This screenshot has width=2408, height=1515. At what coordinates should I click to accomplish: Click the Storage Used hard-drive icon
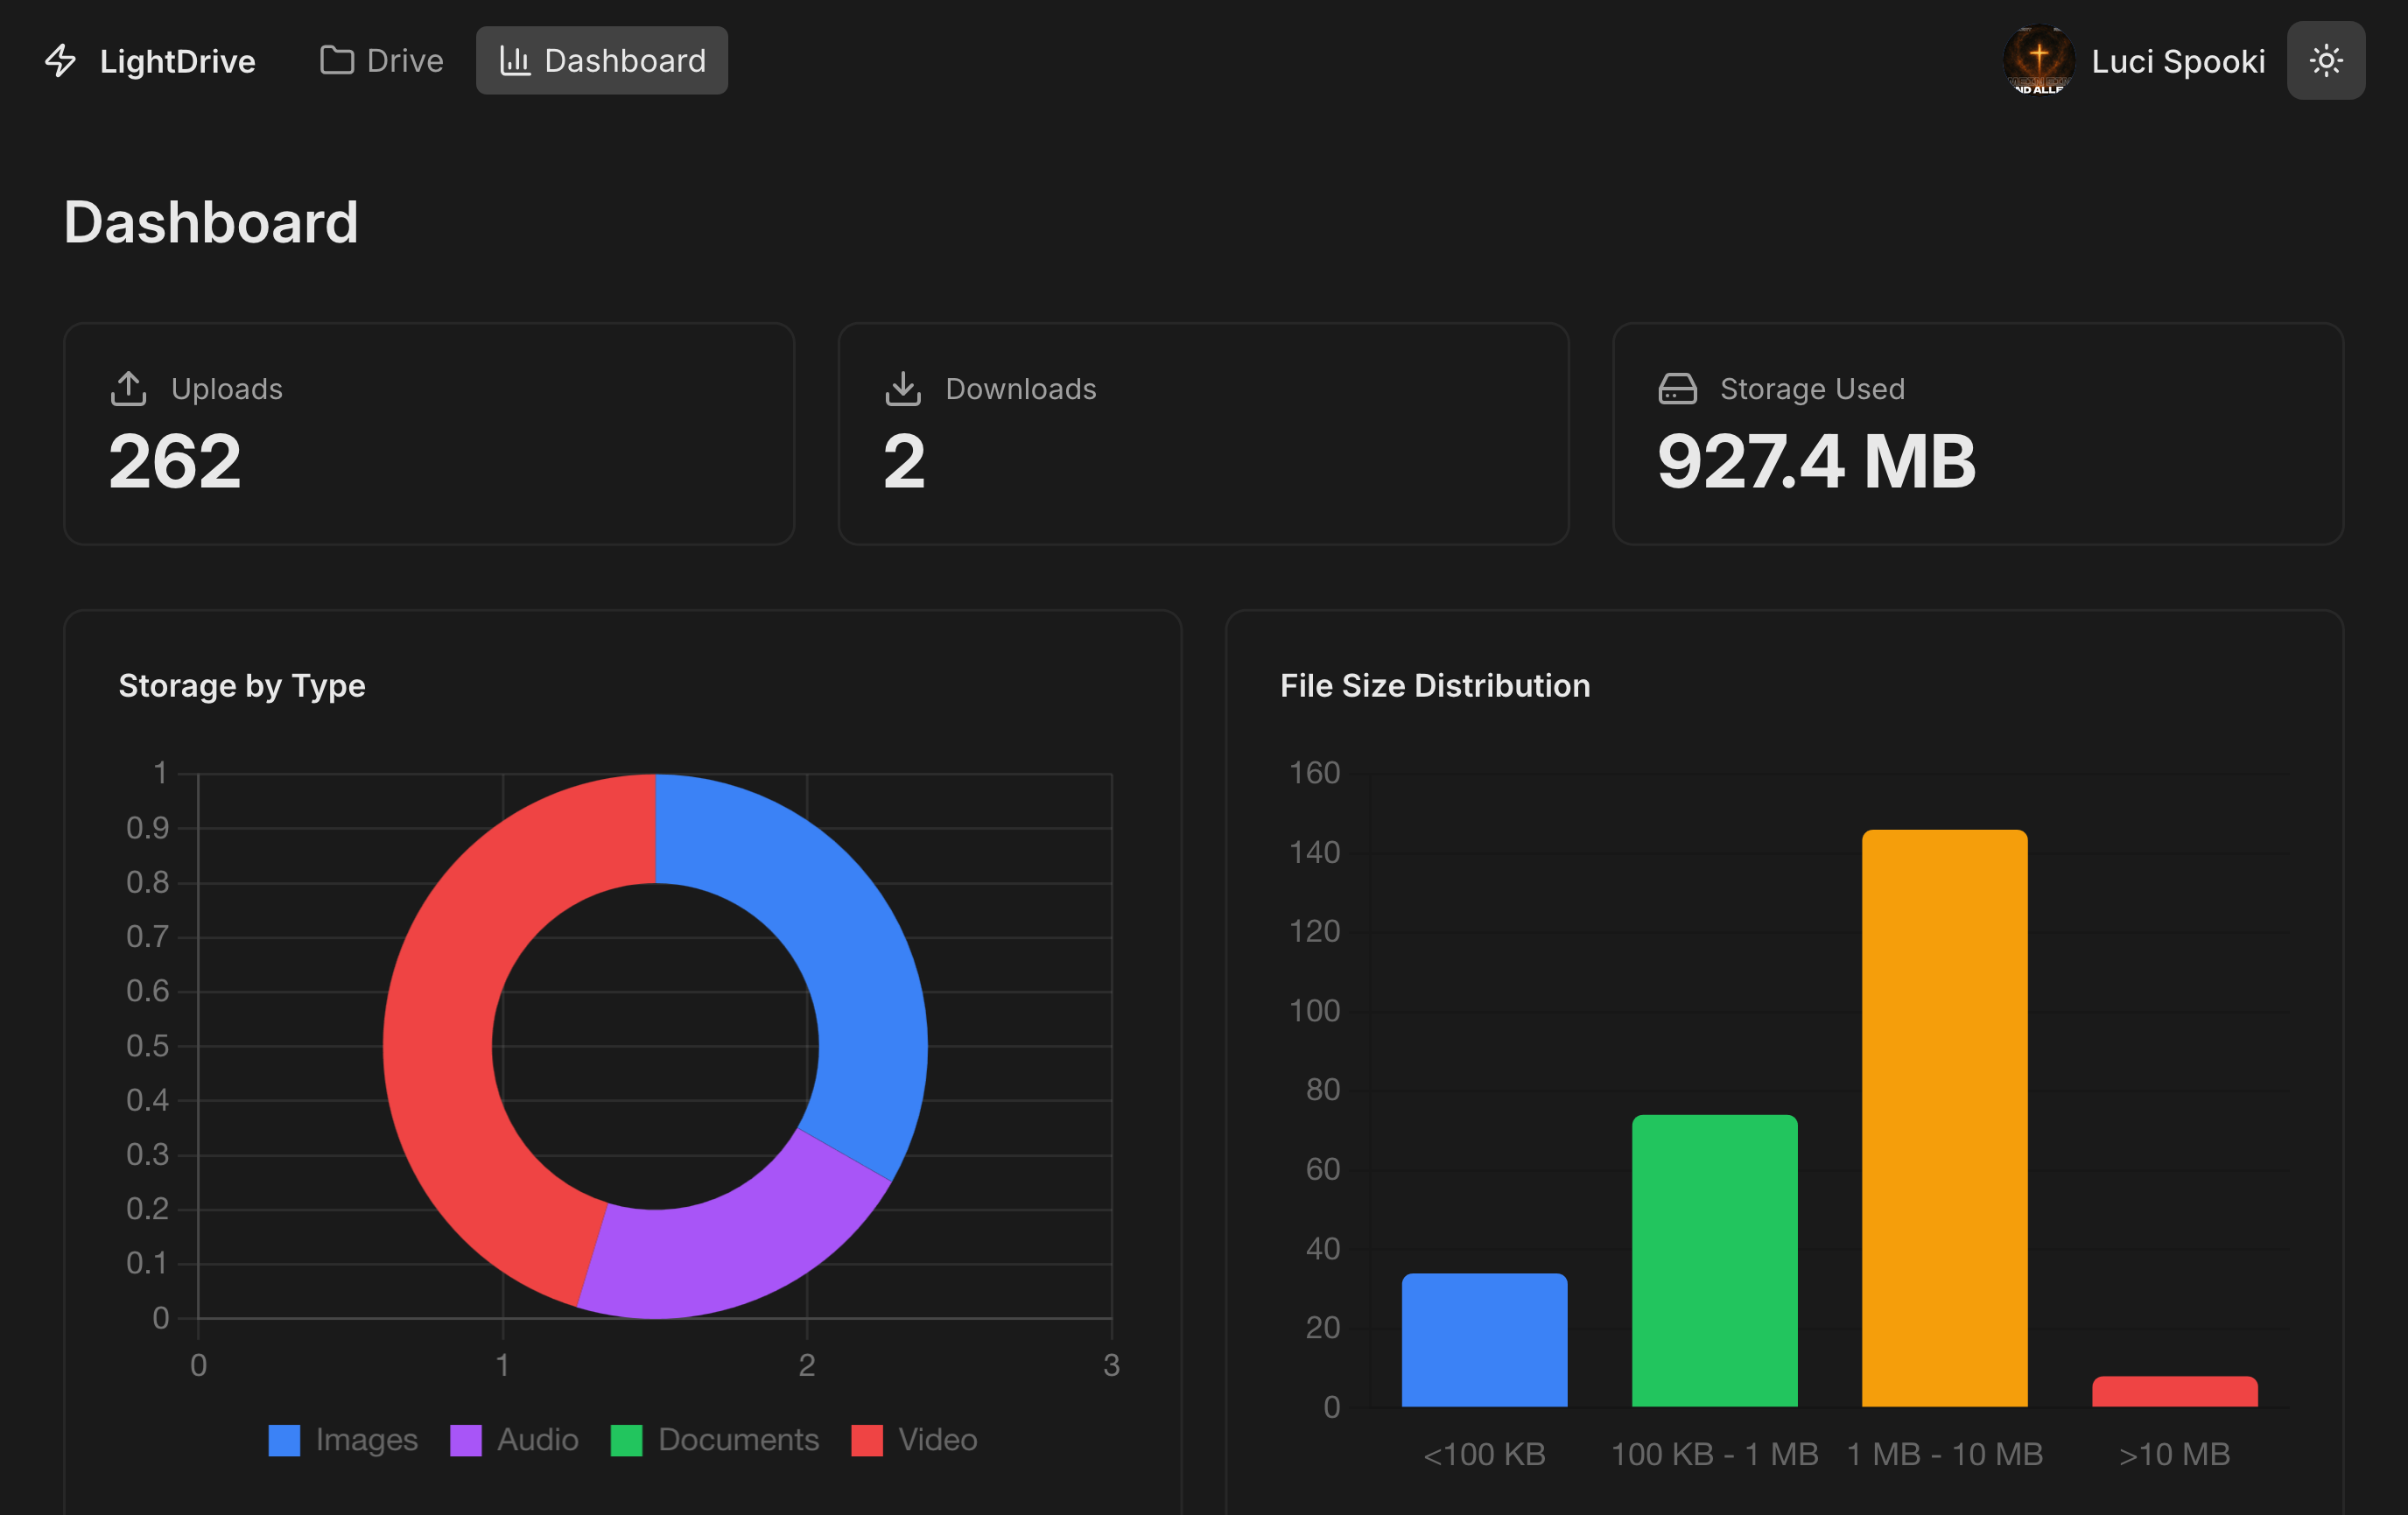click(1678, 389)
